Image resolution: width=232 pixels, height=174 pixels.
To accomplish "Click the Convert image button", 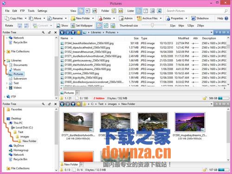I will pos(40,26).
